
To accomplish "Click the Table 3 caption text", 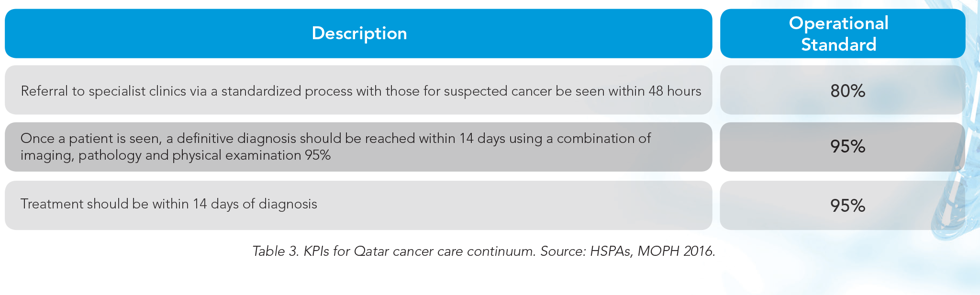I will pyautogui.click(x=484, y=251).
